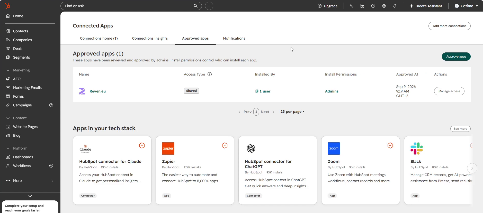Click the search magnifier icon
This screenshot has width=483, height=213.
pos(196,6)
